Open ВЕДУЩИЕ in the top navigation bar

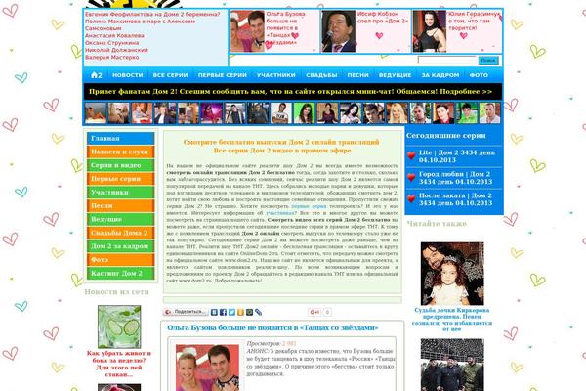(x=395, y=75)
